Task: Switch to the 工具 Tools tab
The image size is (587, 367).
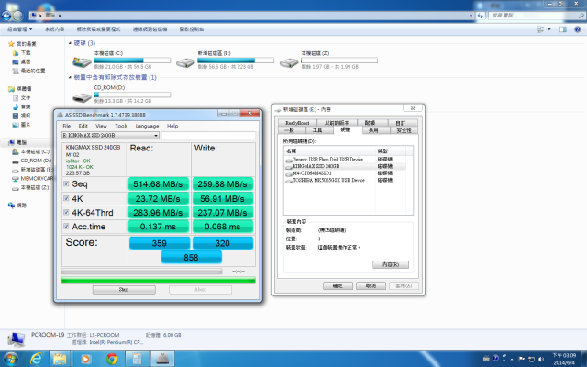Action: pos(317,130)
